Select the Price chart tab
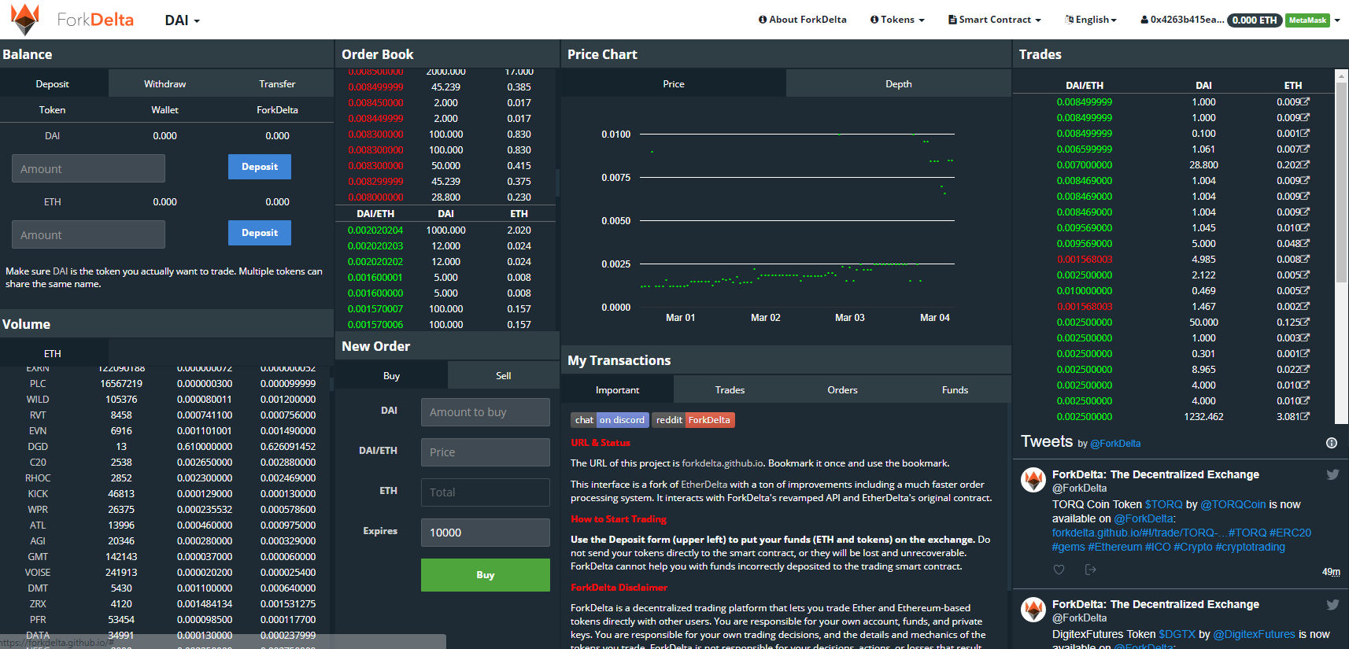The height and width of the screenshot is (649, 1349). pos(674,83)
